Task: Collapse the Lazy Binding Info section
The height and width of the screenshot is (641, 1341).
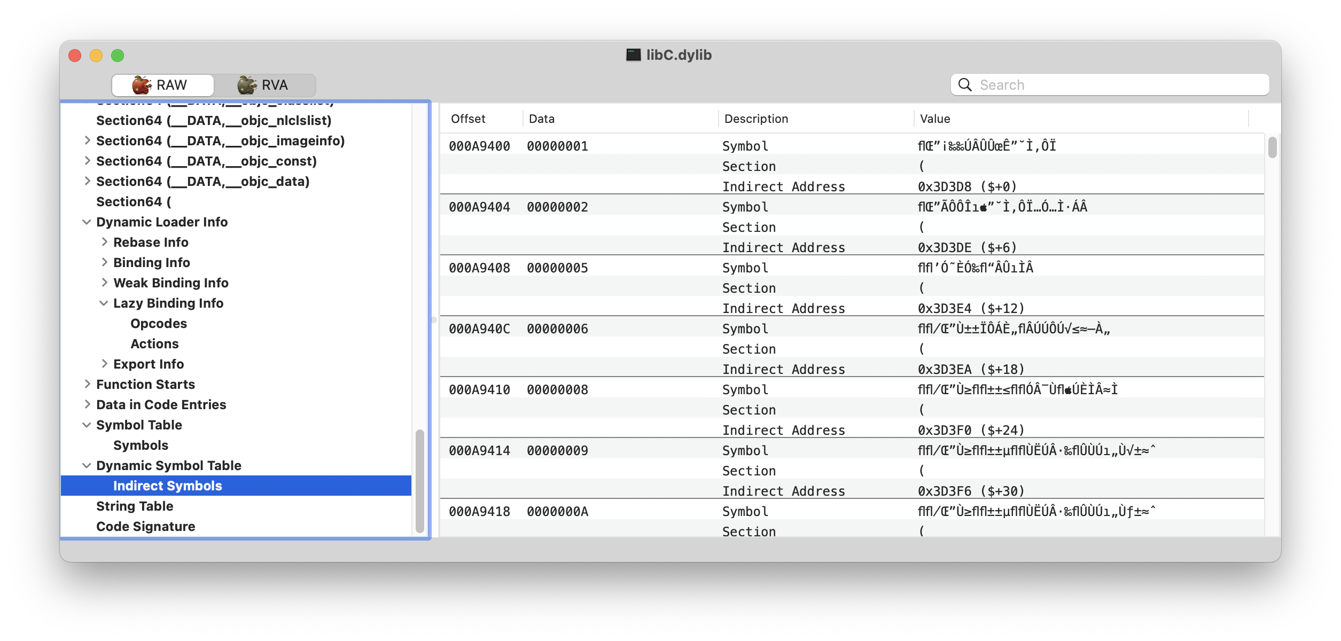Action: pyautogui.click(x=104, y=303)
